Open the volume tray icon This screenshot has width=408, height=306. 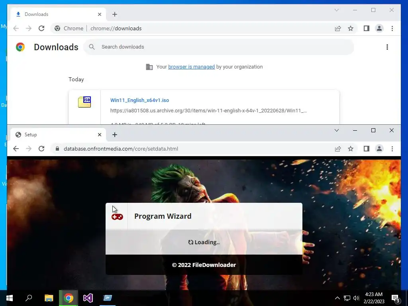click(356, 298)
